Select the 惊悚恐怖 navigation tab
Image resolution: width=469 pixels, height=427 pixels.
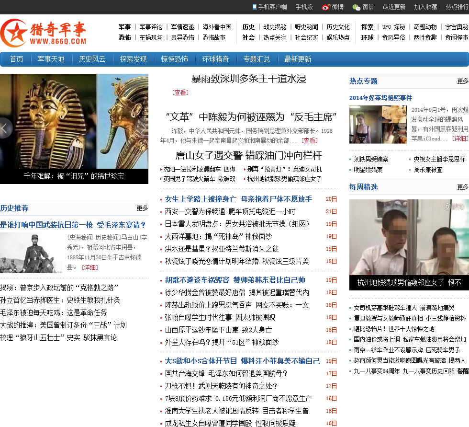(175, 59)
